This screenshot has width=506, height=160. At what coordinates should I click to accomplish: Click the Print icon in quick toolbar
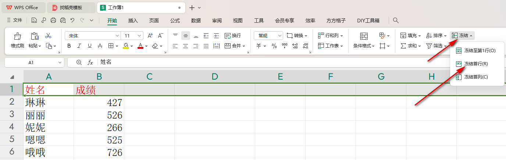coord(53,21)
